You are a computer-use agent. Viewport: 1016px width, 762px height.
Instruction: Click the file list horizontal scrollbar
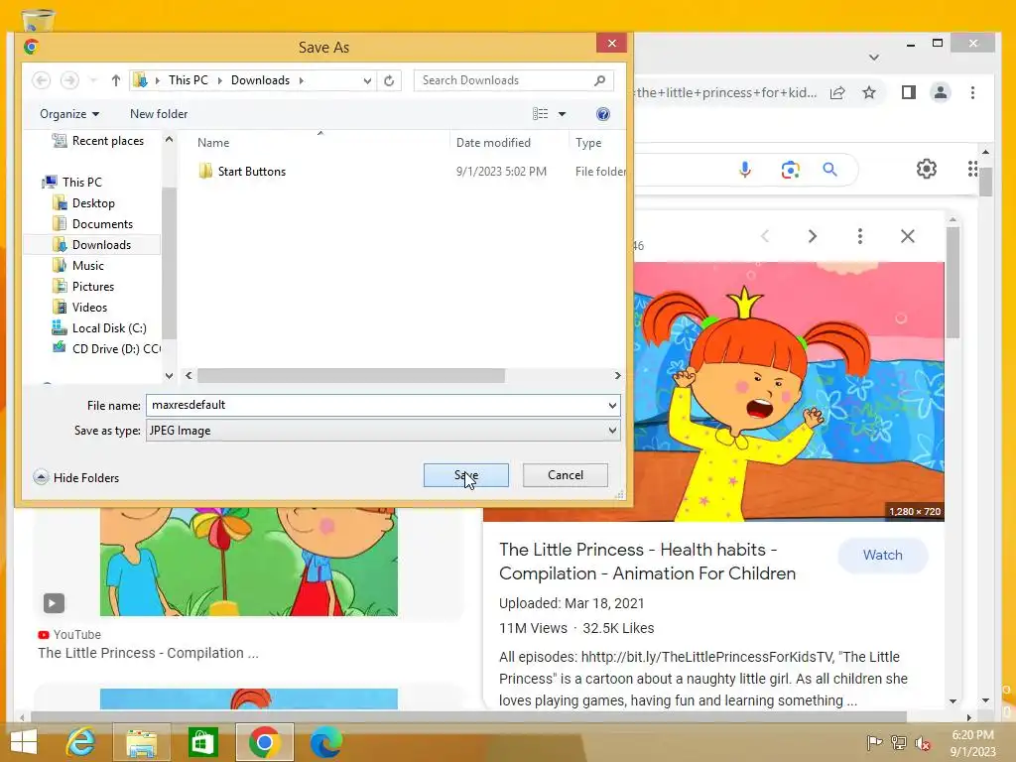350,376
